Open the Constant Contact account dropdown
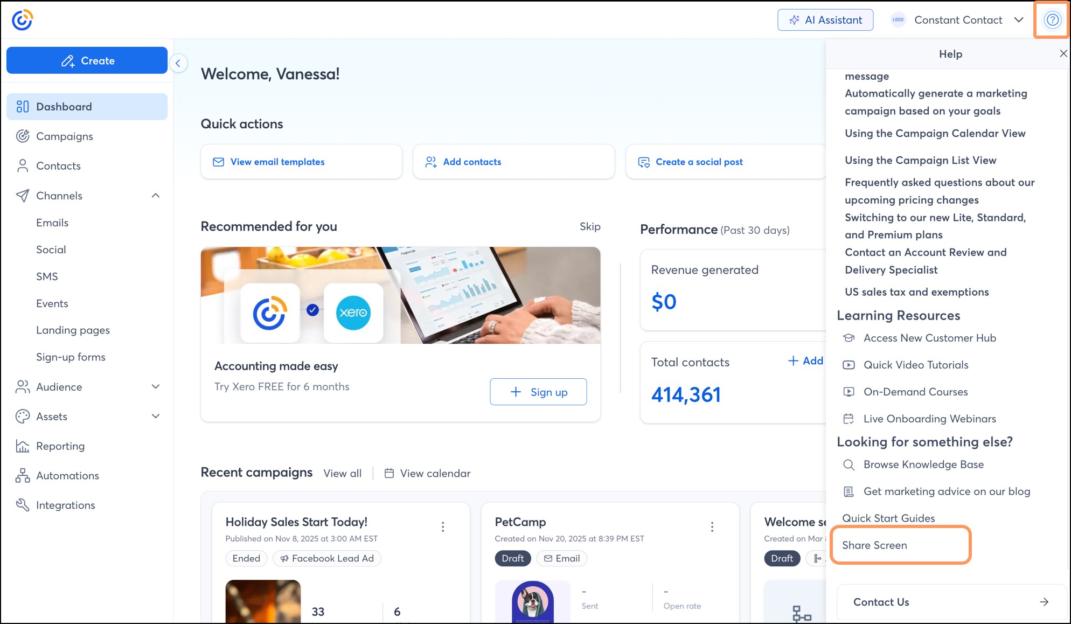 957,20
